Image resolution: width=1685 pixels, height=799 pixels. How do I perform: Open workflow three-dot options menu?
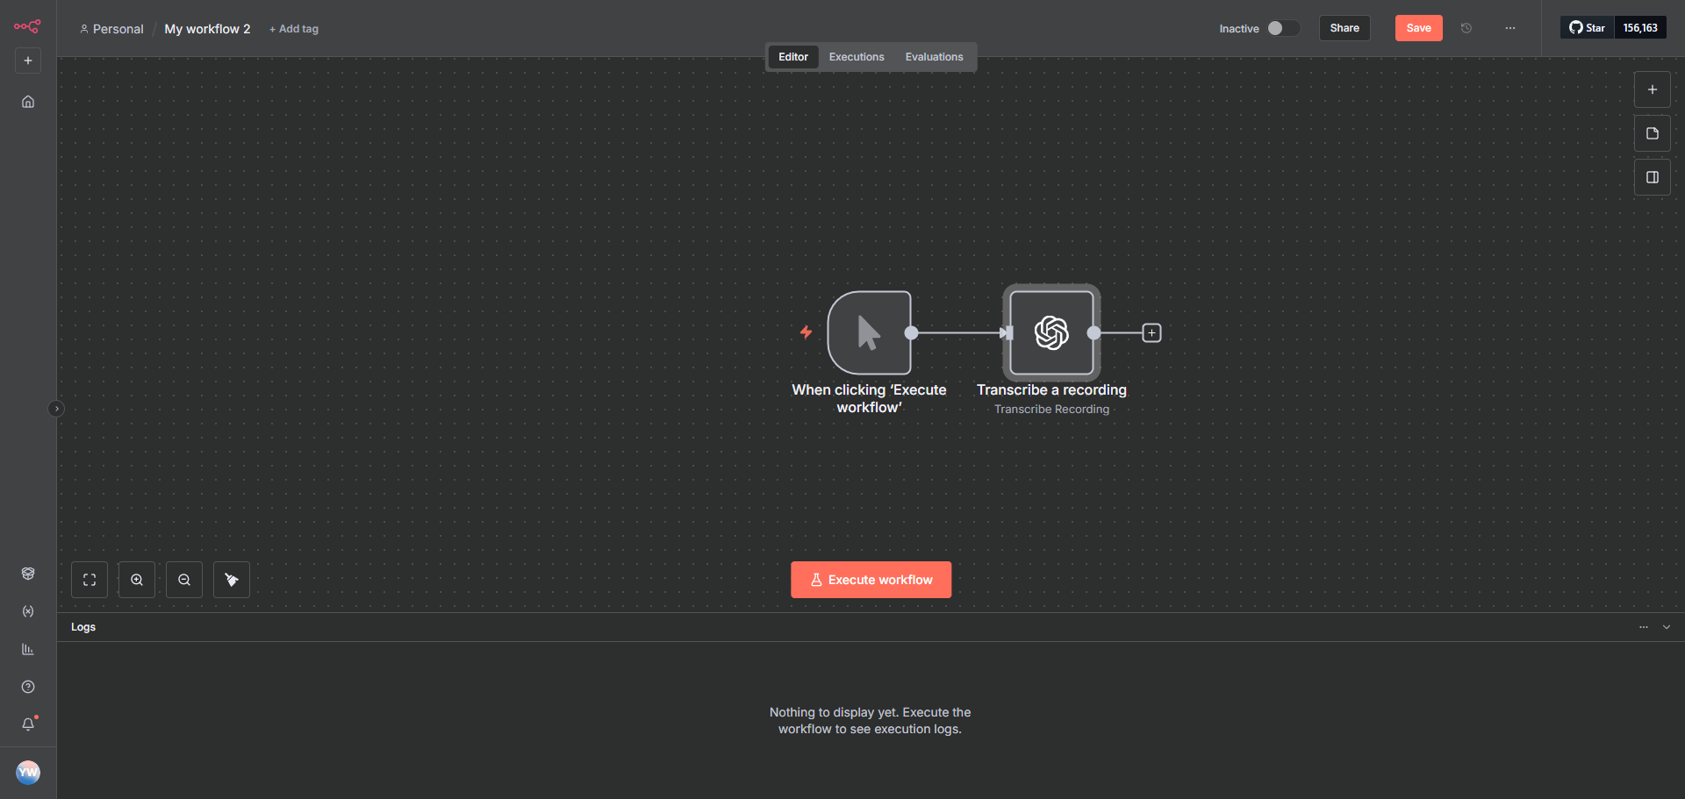tap(1510, 28)
